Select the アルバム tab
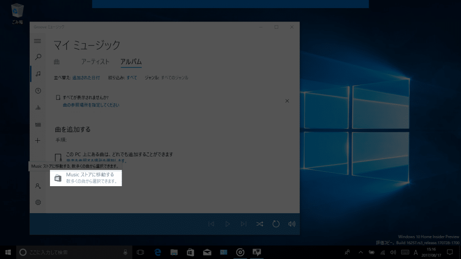 pyautogui.click(x=131, y=62)
